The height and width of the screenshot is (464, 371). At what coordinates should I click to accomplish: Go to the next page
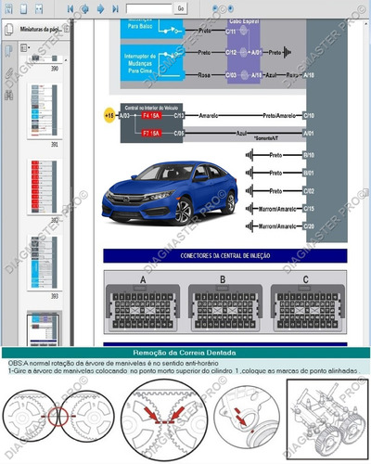(100, 9)
